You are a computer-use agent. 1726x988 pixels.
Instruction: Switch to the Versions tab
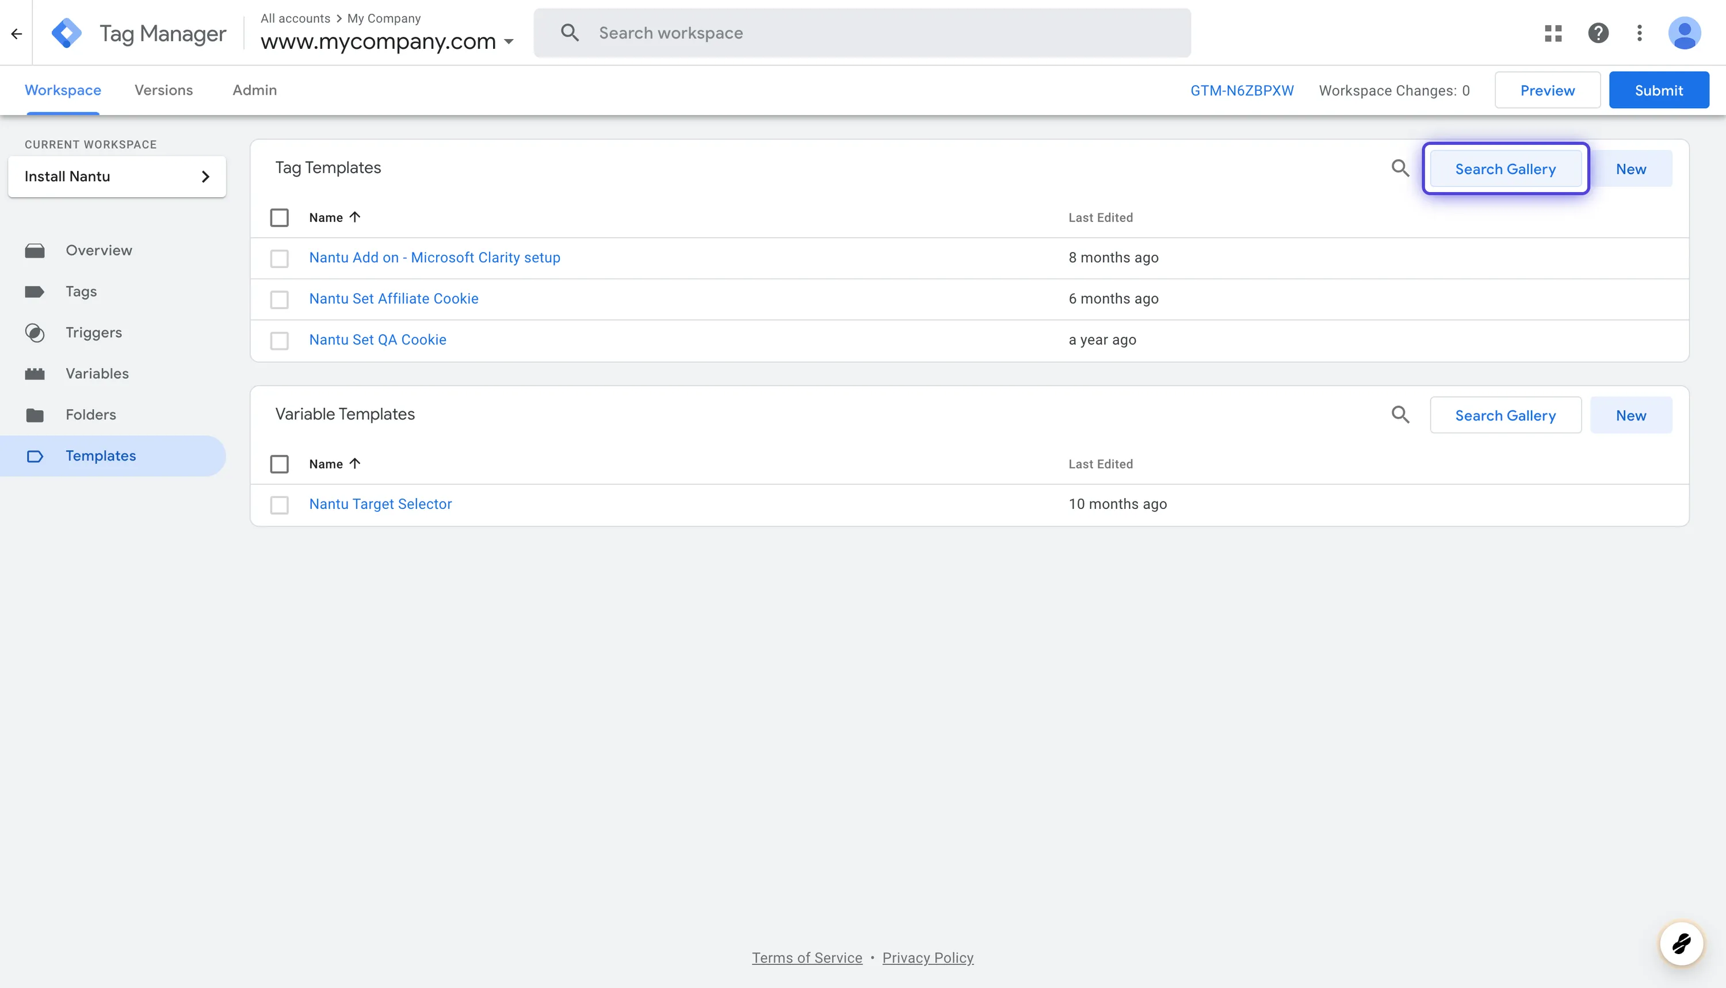click(163, 90)
